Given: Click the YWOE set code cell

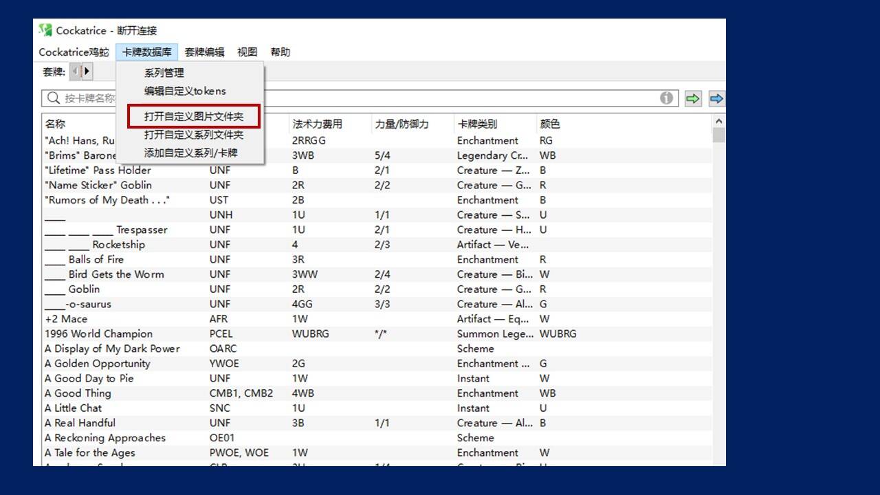Looking at the screenshot, I should (x=224, y=364).
